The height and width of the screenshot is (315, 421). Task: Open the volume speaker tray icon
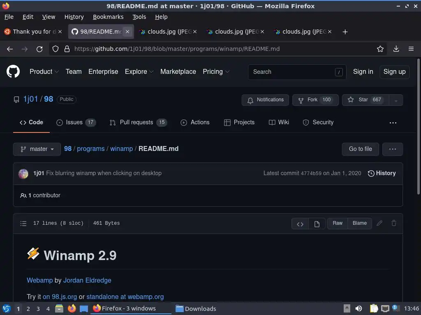359,308
